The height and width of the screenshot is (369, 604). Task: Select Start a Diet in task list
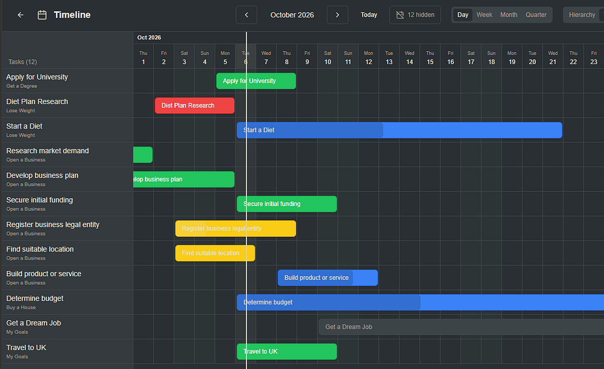24,127
